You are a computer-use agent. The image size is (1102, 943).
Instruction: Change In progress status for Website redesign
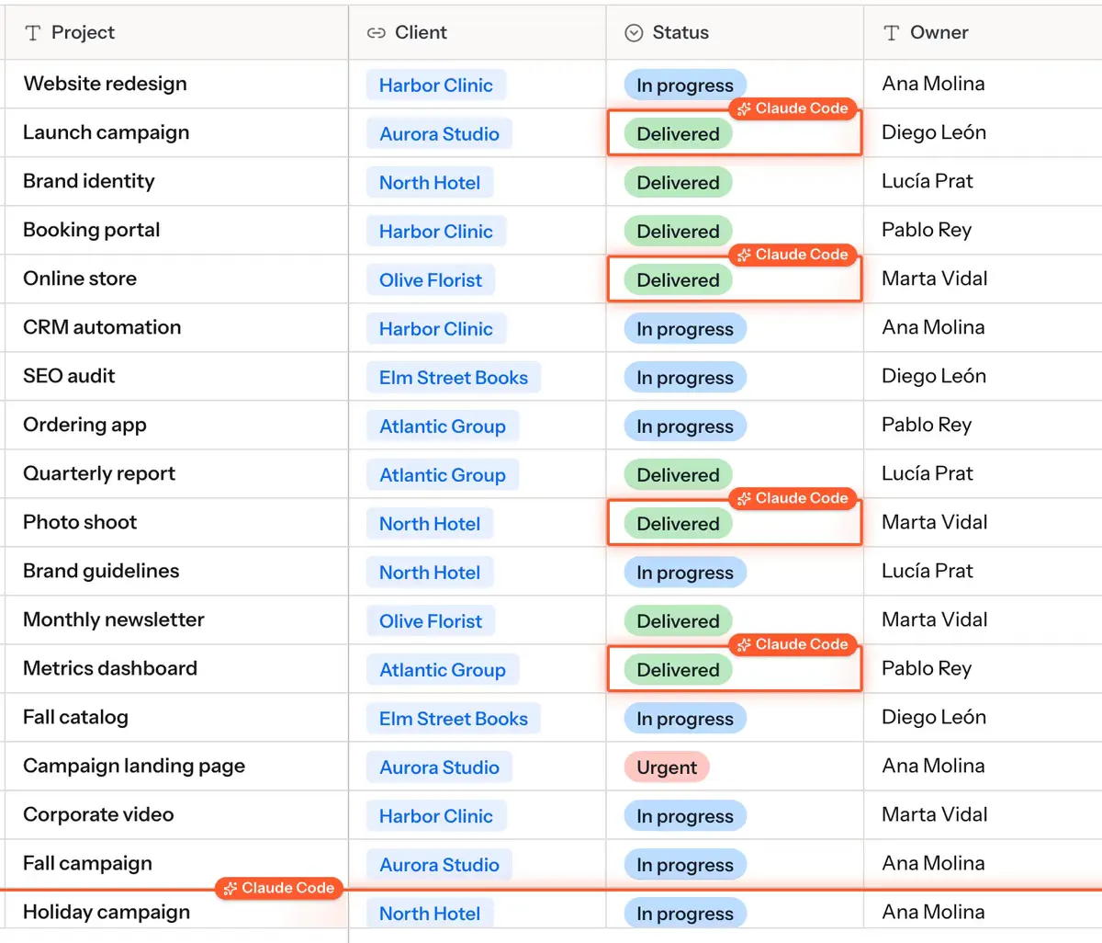[685, 85]
